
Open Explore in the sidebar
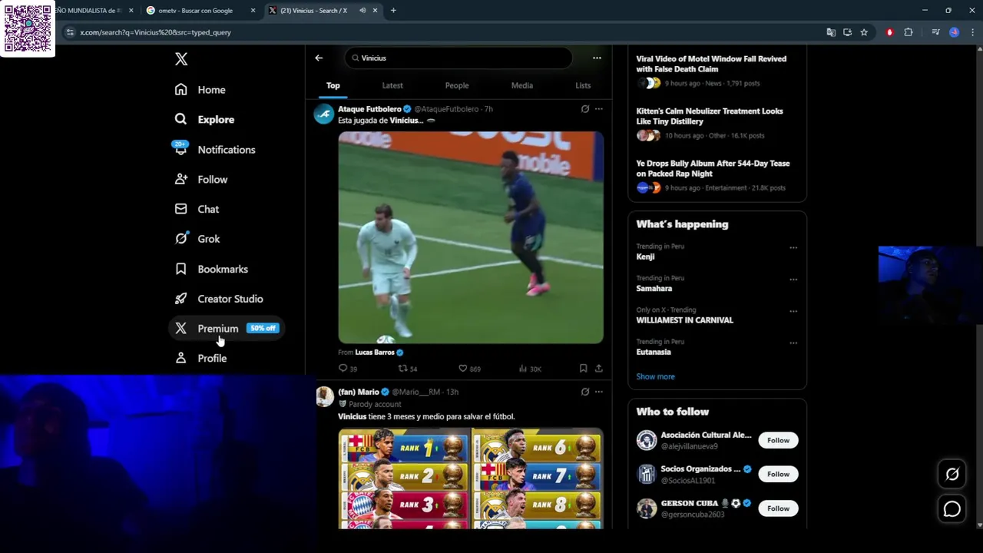[x=204, y=120]
